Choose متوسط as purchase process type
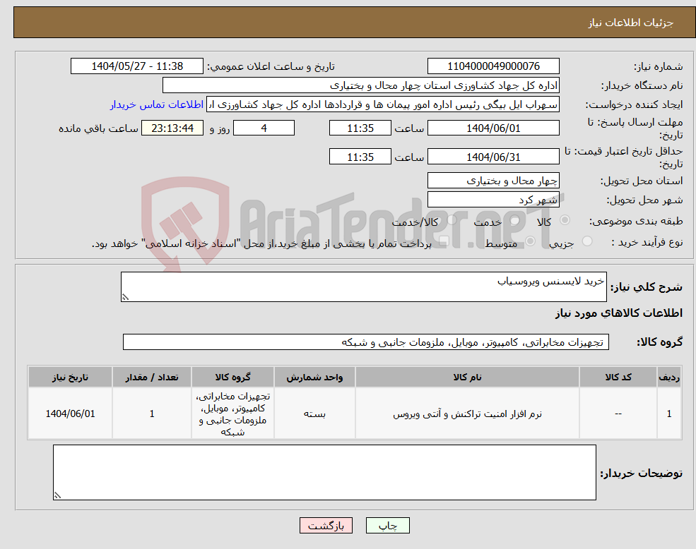The width and height of the screenshot is (696, 549). click(x=529, y=241)
